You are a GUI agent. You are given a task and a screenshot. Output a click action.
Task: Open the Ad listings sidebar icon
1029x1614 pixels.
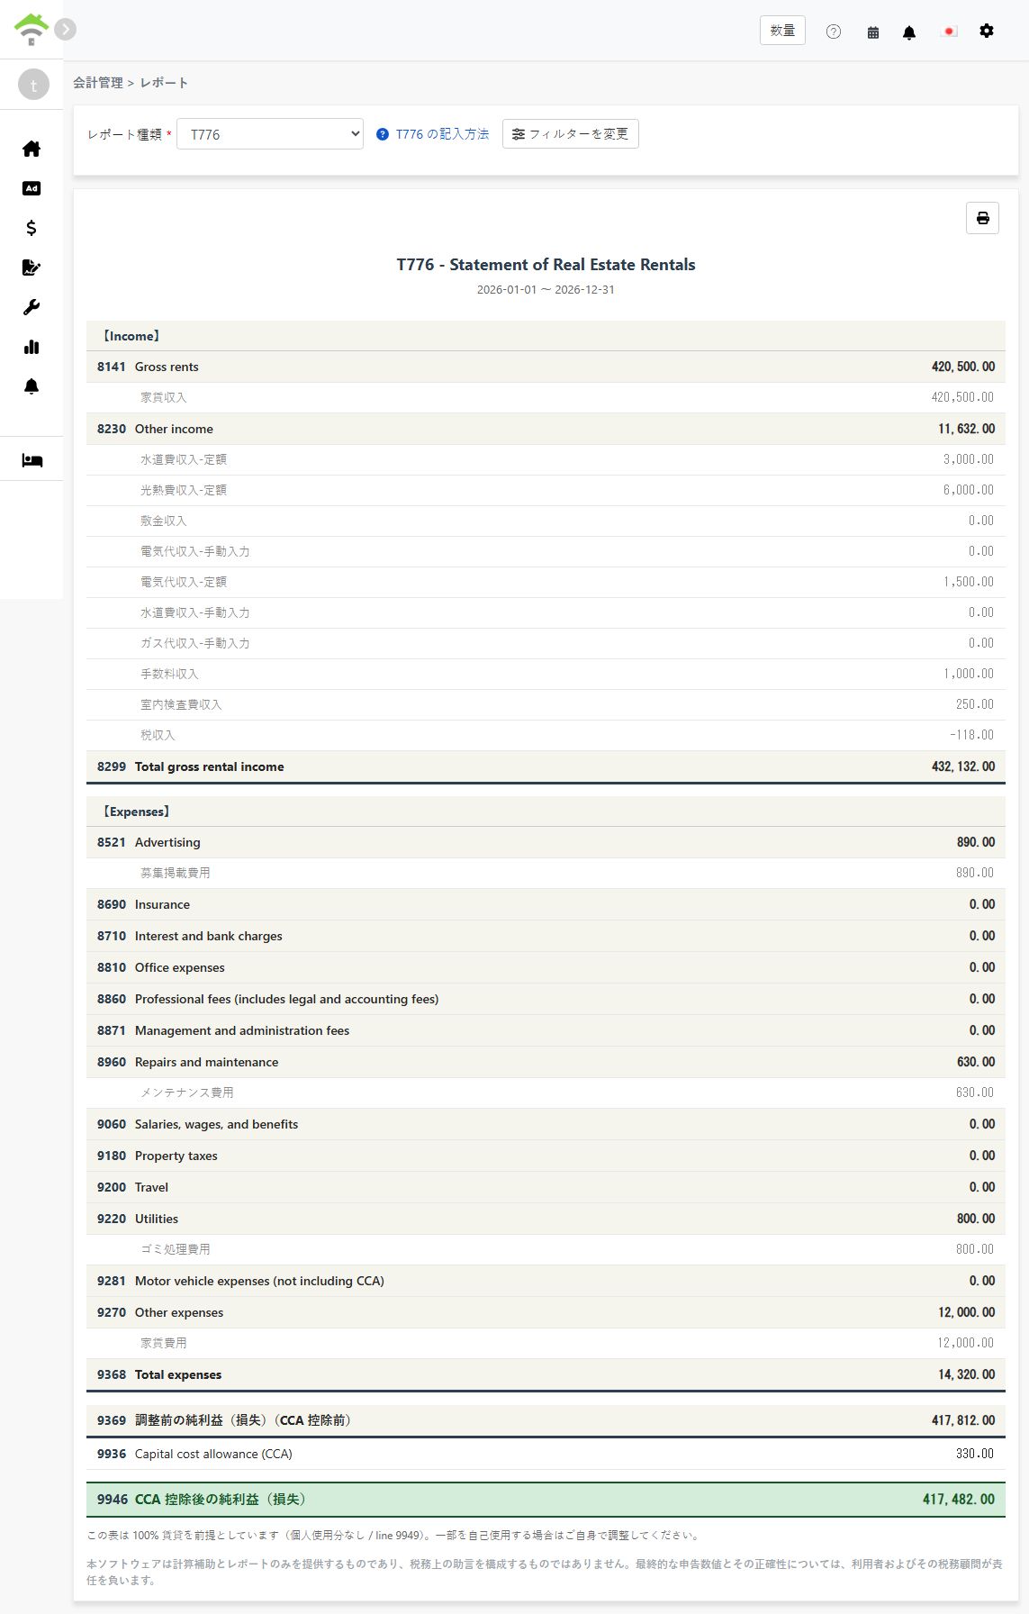tap(32, 188)
